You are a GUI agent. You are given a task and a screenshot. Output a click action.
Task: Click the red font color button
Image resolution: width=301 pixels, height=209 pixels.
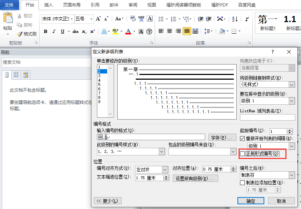tap(128, 32)
